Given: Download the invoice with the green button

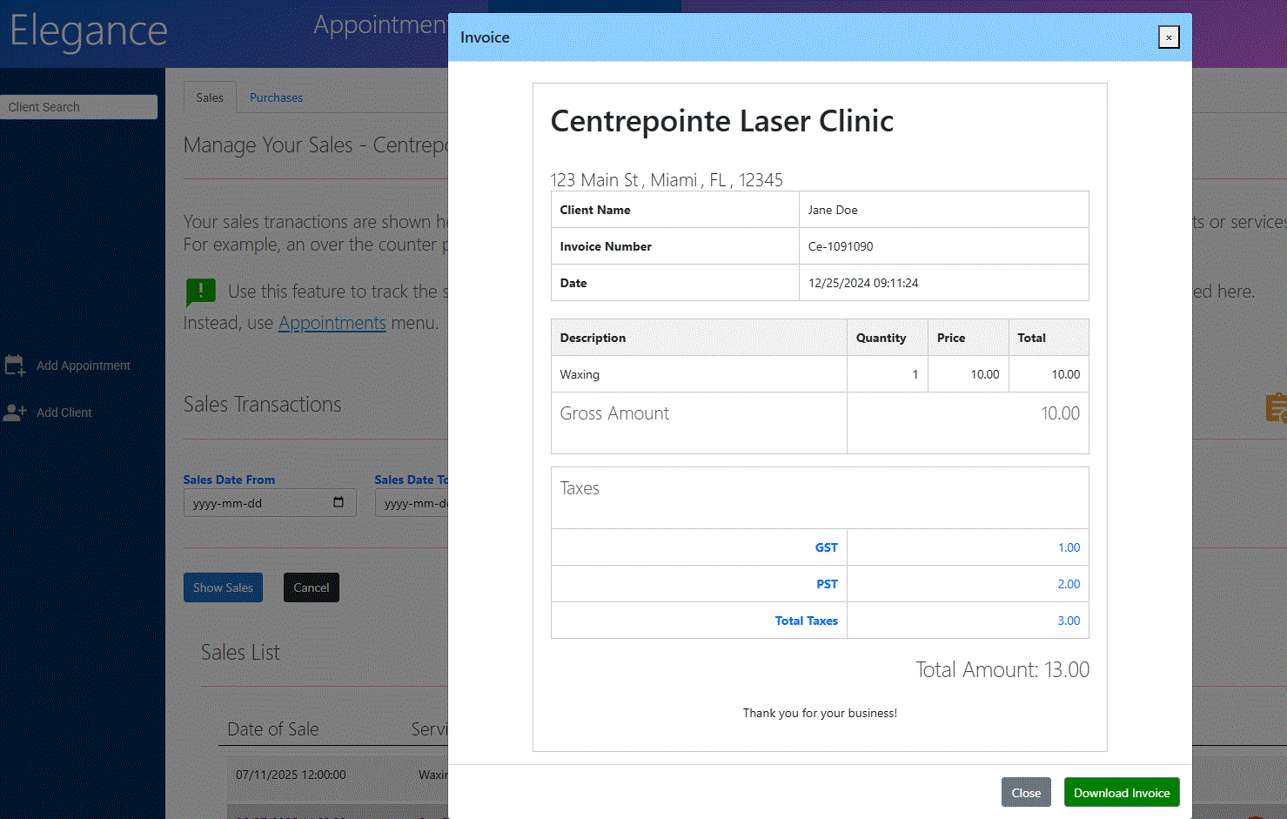Looking at the screenshot, I should [x=1122, y=793].
